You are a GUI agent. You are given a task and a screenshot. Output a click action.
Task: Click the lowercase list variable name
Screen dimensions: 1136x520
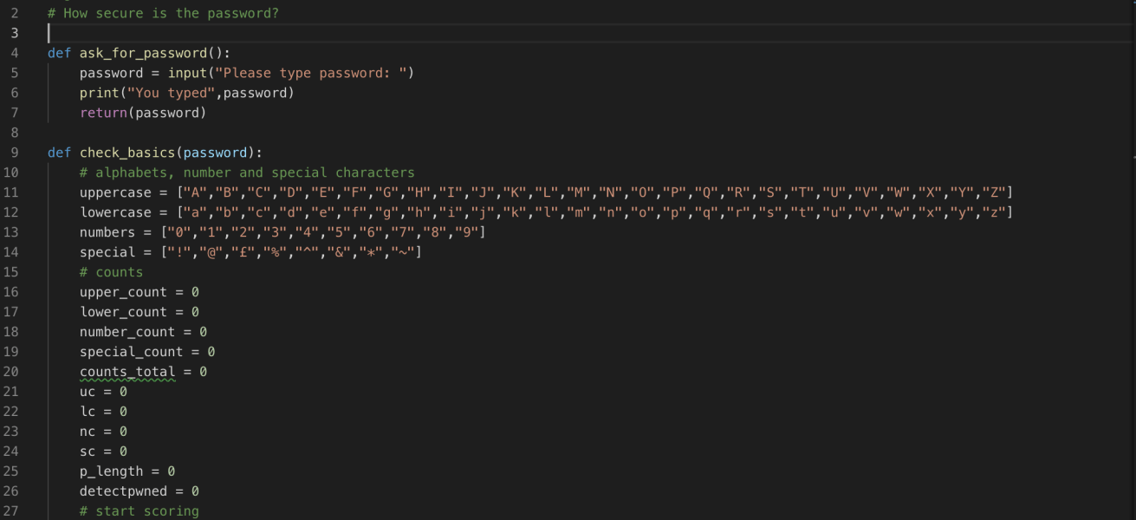click(x=115, y=212)
